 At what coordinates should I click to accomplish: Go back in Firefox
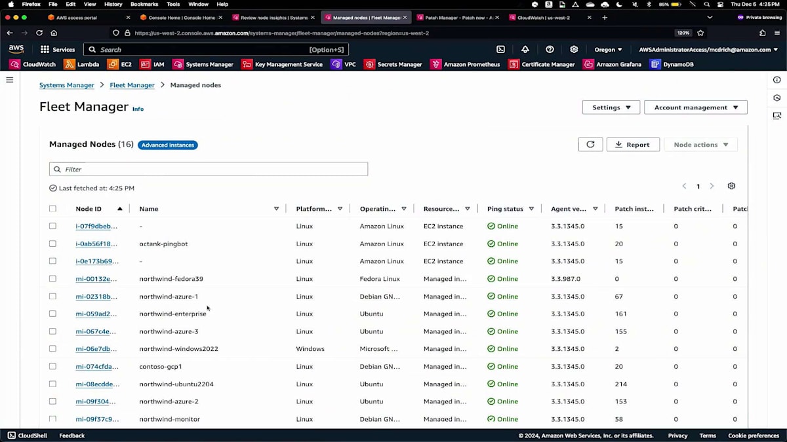point(10,33)
